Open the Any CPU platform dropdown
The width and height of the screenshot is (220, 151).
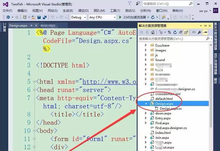pos(102,17)
